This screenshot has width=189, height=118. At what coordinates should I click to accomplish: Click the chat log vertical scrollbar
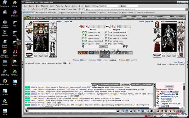click(x=154, y=95)
